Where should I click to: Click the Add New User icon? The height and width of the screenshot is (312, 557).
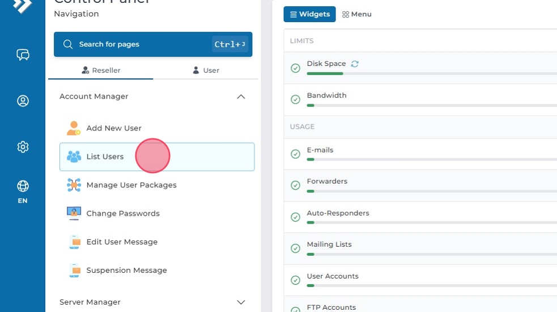pos(74,128)
